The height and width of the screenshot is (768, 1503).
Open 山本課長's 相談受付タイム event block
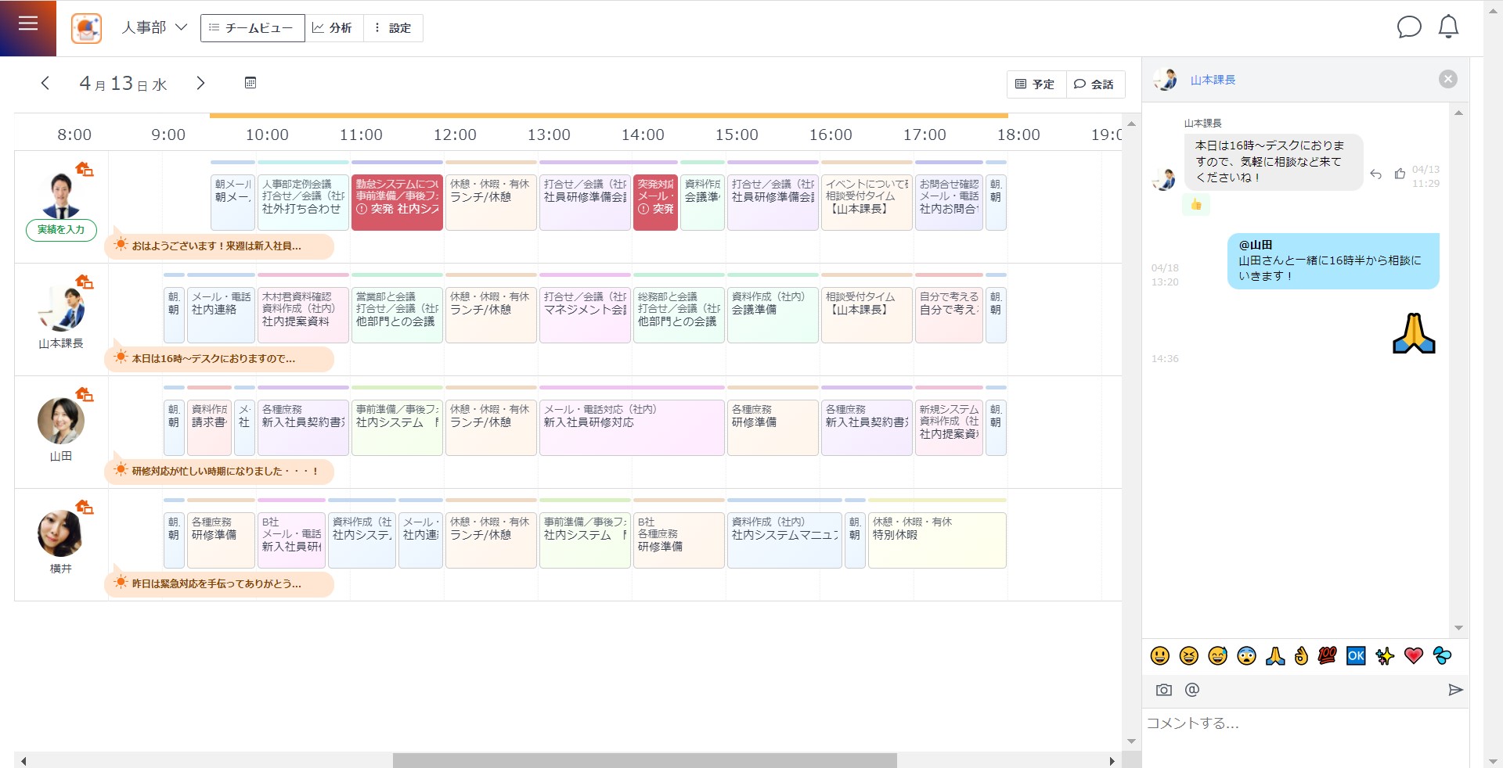click(x=867, y=314)
